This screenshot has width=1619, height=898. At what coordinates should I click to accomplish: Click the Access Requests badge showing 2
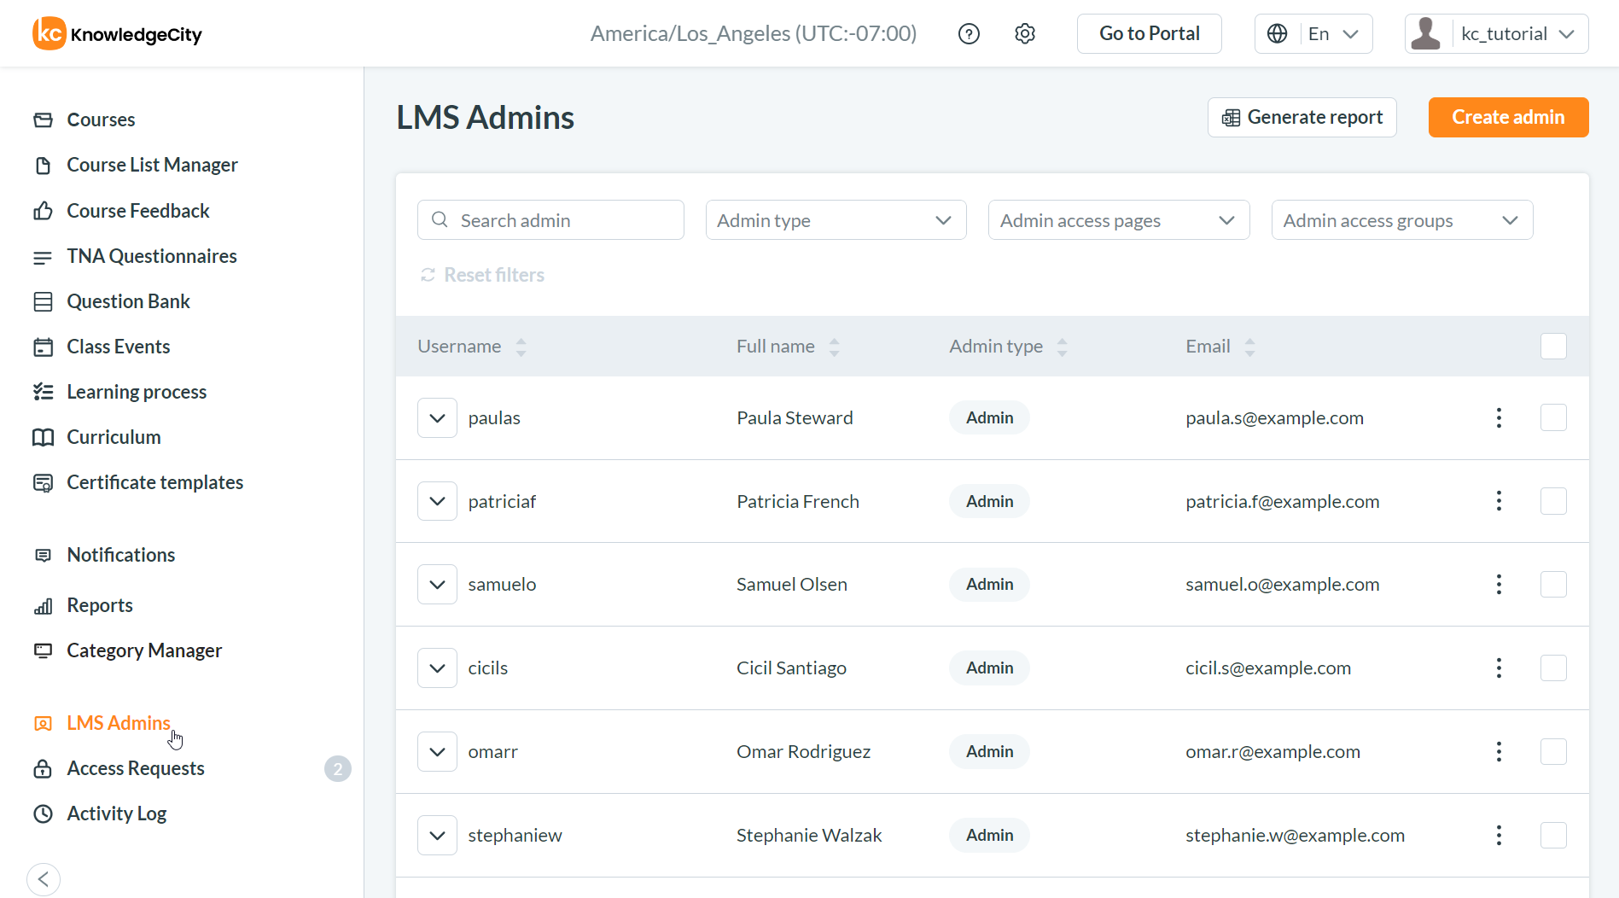337,768
